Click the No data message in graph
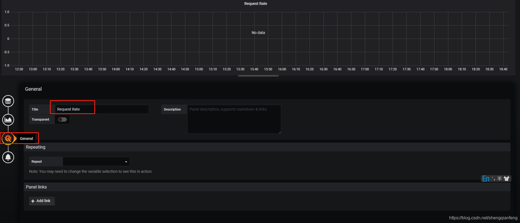The width and height of the screenshot is (520, 223). 258,33
